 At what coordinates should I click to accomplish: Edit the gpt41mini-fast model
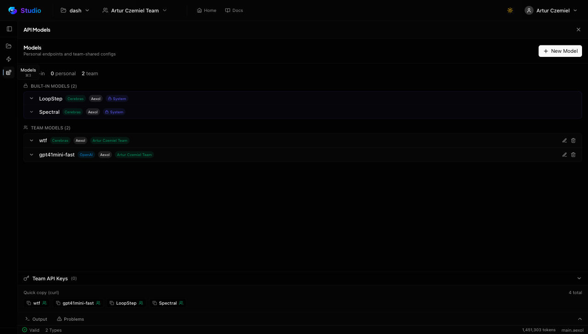pyautogui.click(x=565, y=155)
